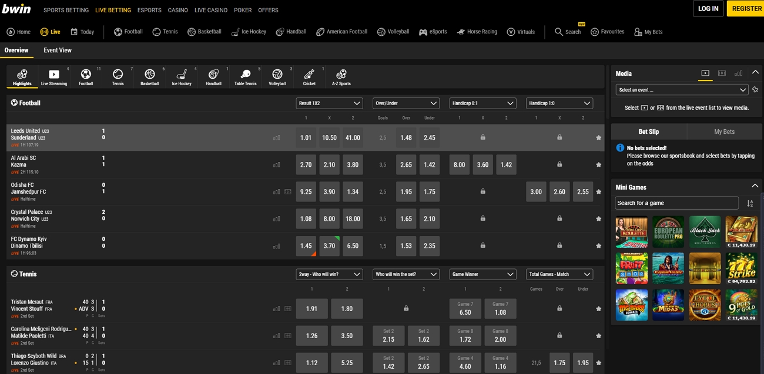Favourite the Meraut vs Stouff tennis match
This screenshot has width=764, height=374.
(598, 309)
